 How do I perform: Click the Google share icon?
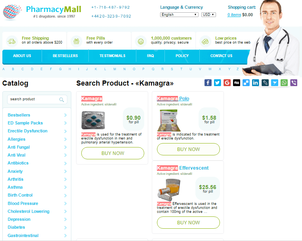click(227, 83)
